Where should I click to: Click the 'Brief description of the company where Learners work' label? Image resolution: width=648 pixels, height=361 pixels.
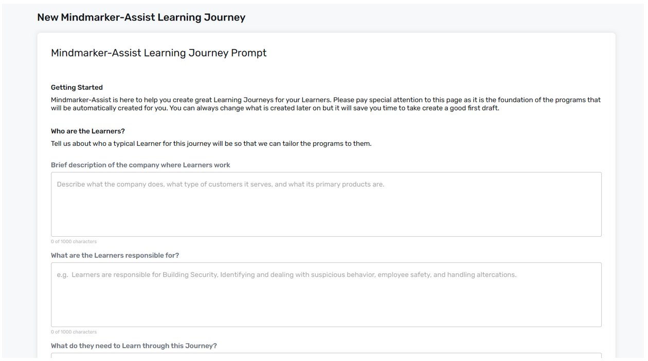pyautogui.click(x=140, y=165)
